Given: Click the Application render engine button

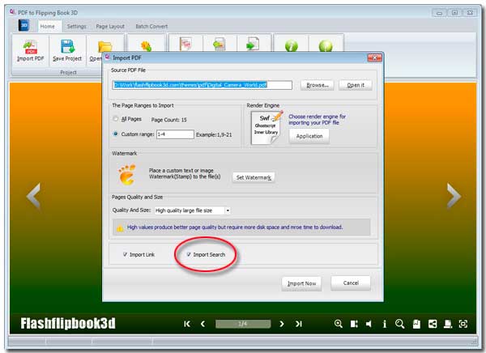Looking at the screenshot, I should tap(309, 136).
